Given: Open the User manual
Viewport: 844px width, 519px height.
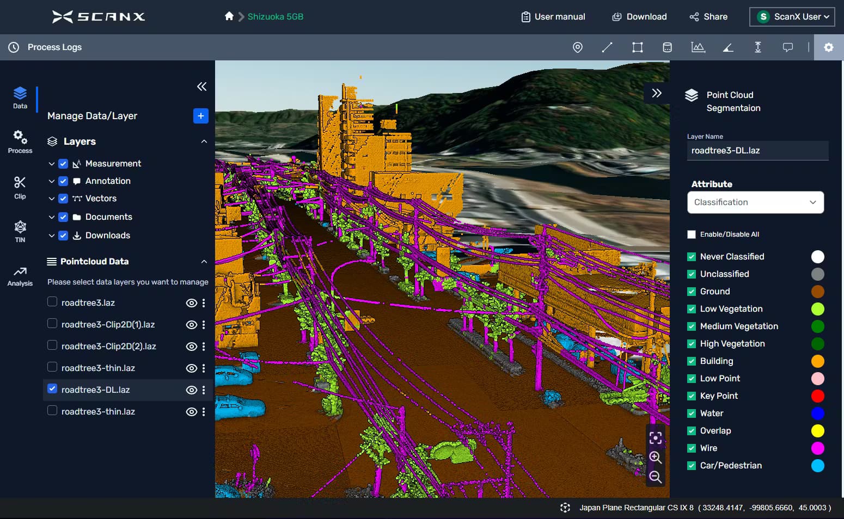Looking at the screenshot, I should pyautogui.click(x=553, y=16).
